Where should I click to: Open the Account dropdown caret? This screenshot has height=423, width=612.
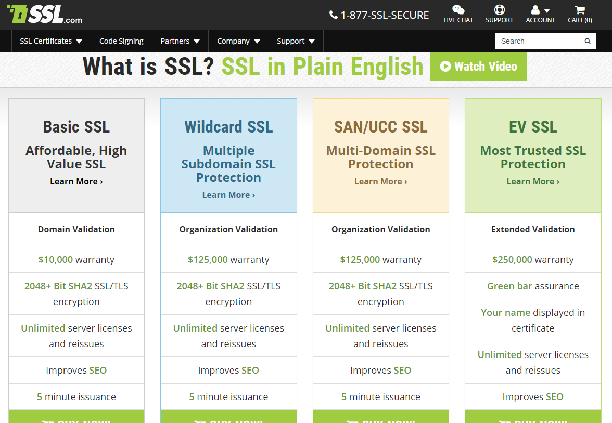click(x=547, y=11)
